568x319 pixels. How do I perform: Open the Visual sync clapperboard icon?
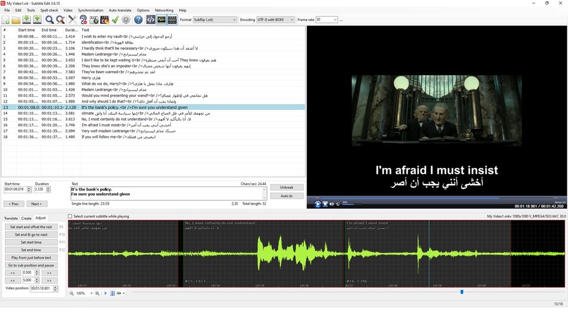[94, 20]
